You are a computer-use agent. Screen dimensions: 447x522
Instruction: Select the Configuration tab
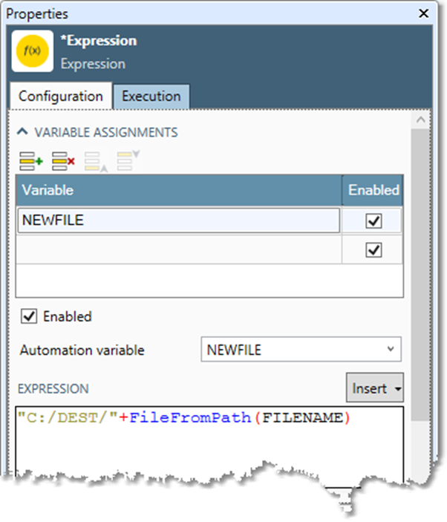click(x=60, y=97)
